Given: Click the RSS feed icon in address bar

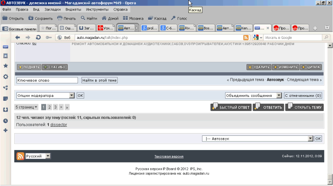Looking at the screenshot, I should tap(246, 38).
